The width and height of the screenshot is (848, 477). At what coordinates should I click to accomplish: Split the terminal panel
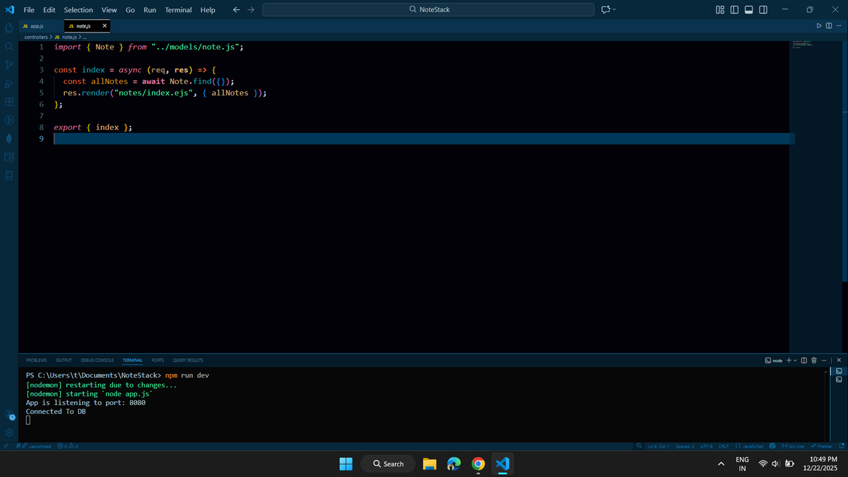point(804,360)
